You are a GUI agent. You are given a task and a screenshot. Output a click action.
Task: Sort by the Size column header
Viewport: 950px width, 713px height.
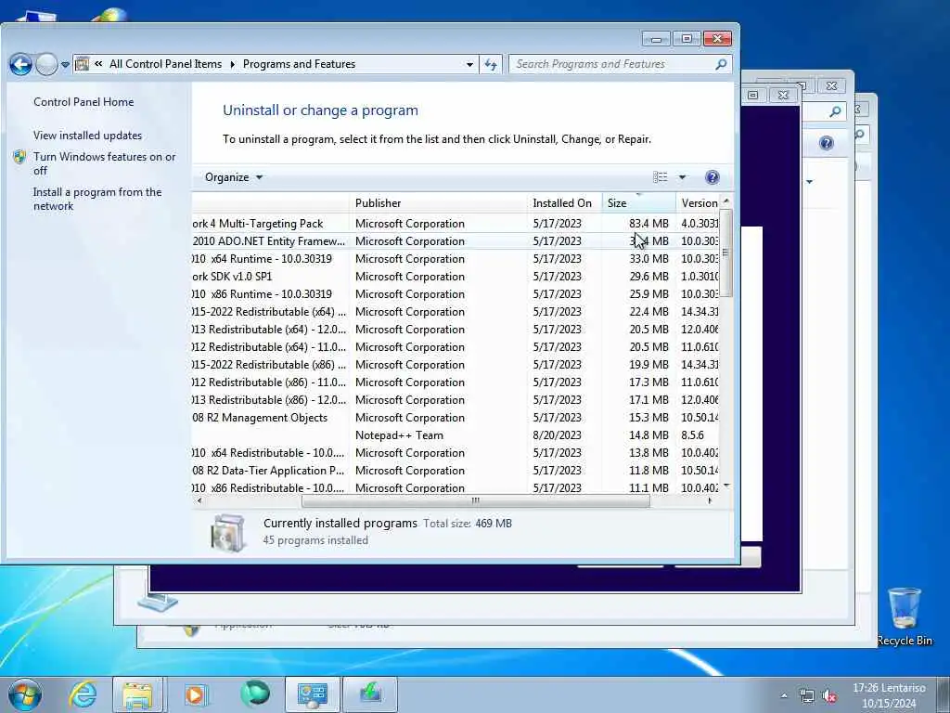pos(638,203)
